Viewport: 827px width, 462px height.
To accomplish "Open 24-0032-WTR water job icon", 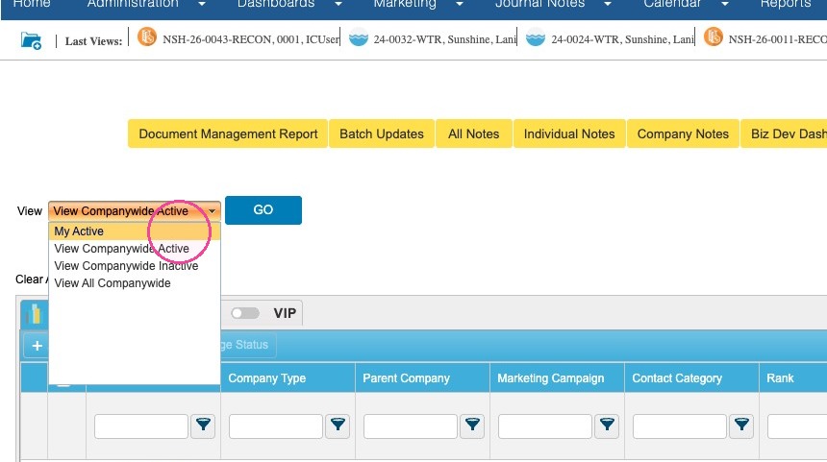I will pos(359,37).
